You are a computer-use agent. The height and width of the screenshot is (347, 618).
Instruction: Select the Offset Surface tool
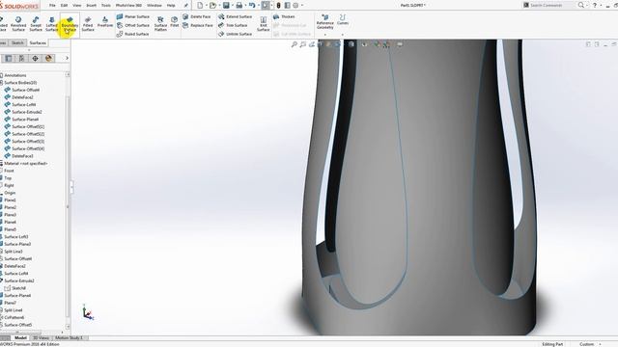pyautogui.click(x=133, y=25)
